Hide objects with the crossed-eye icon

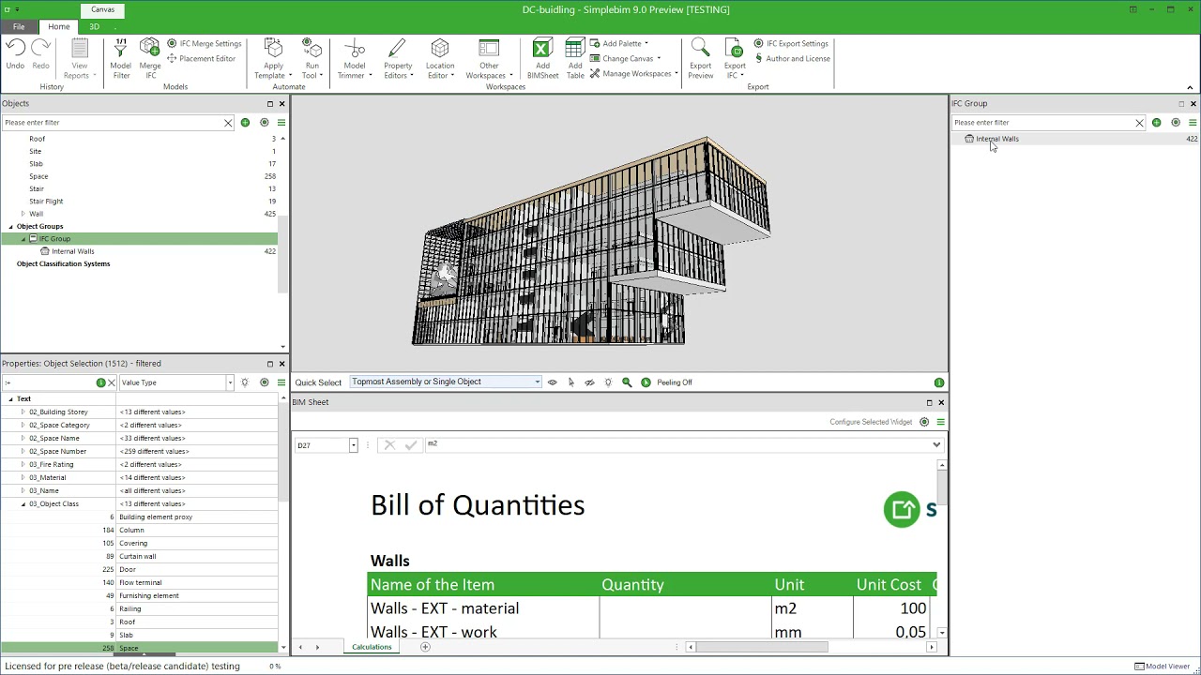tap(589, 382)
